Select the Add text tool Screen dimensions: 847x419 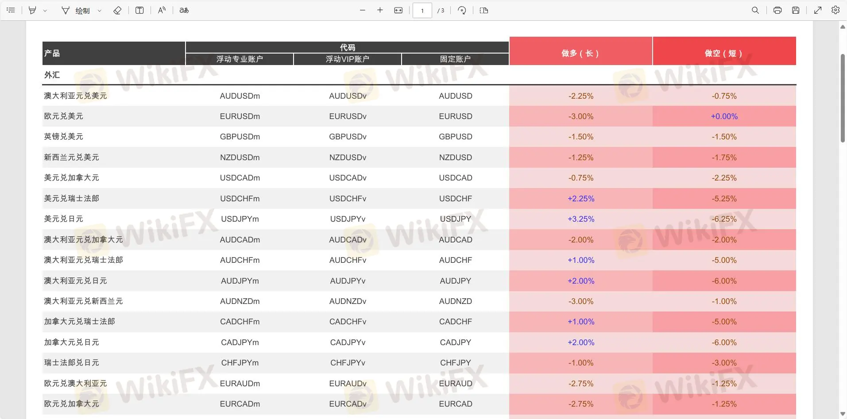(x=139, y=10)
